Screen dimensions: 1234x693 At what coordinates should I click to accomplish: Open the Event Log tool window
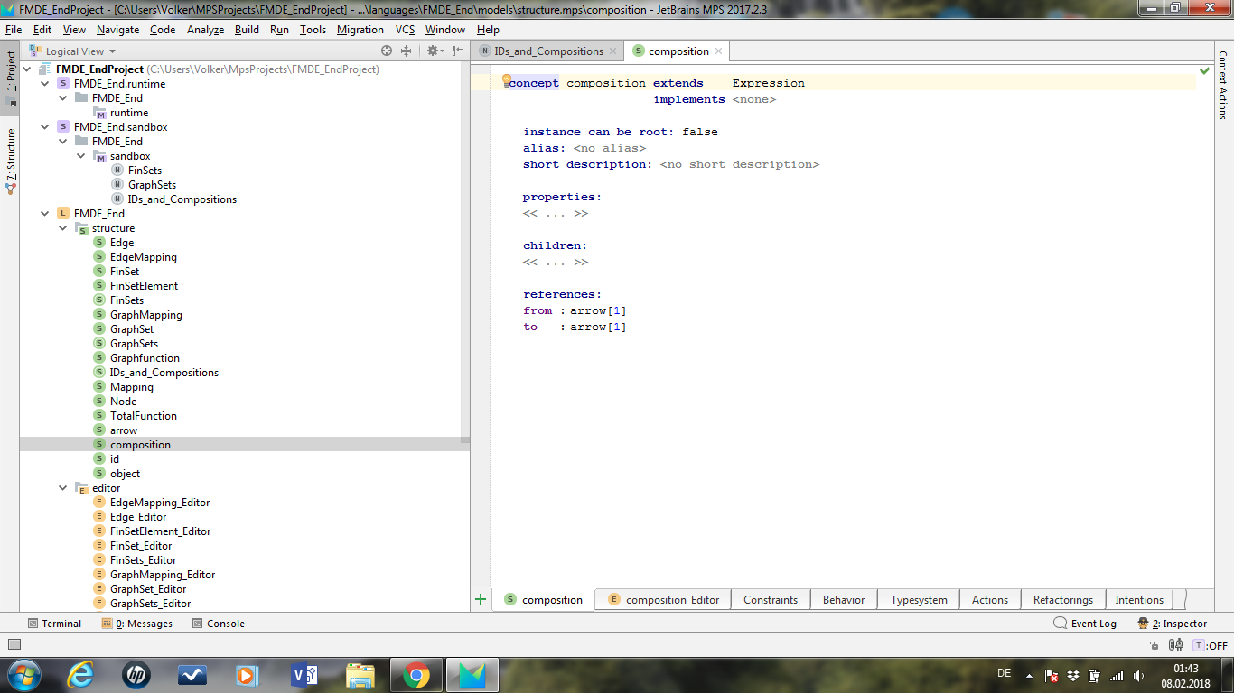[x=1085, y=624]
